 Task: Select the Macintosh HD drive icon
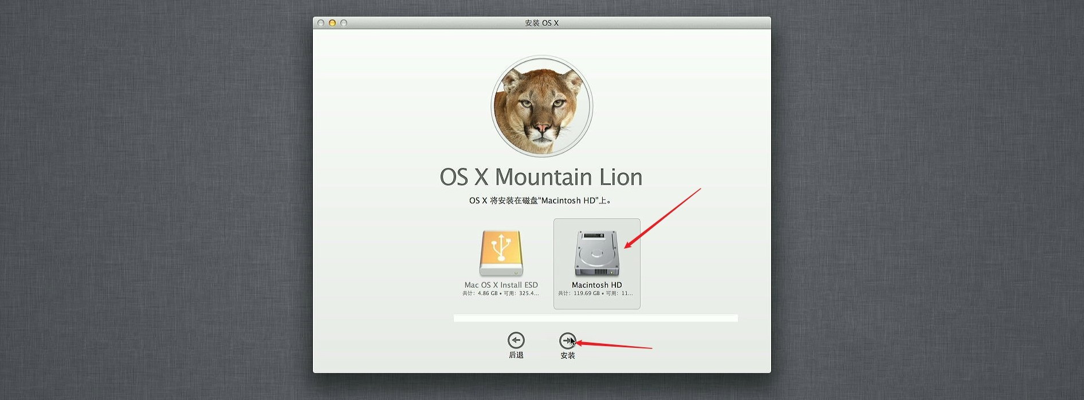tap(596, 254)
